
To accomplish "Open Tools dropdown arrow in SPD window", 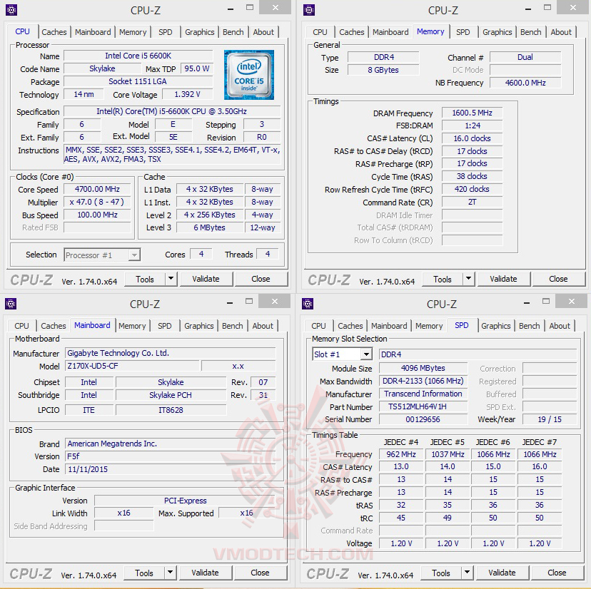I will pos(467,573).
